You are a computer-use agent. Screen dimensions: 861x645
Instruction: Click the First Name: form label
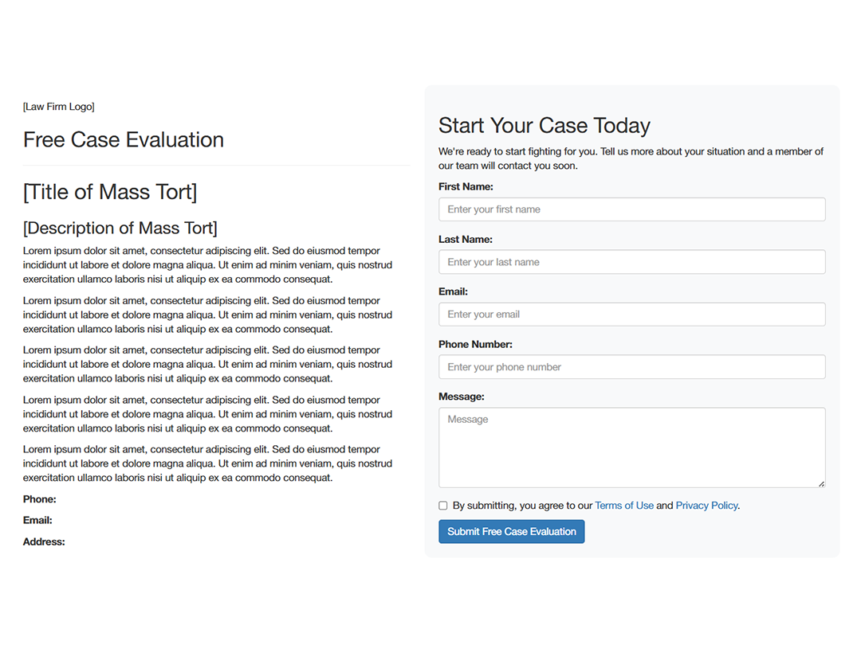466,187
